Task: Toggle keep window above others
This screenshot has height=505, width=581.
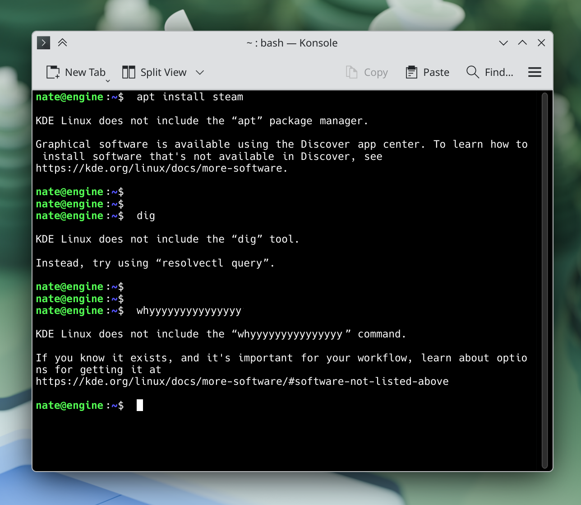Action: coord(63,43)
